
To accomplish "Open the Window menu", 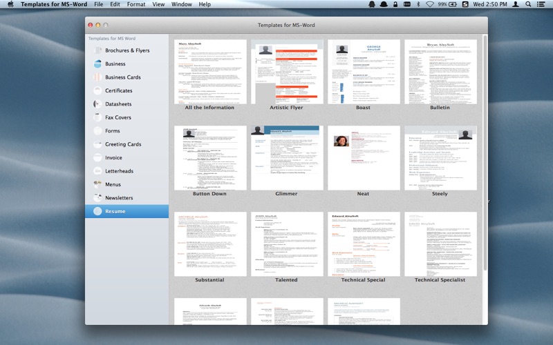I will pyautogui.click(x=182, y=4).
